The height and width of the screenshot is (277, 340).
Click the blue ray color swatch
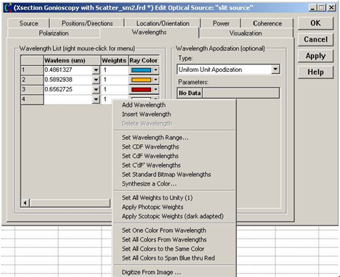click(141, 70)
